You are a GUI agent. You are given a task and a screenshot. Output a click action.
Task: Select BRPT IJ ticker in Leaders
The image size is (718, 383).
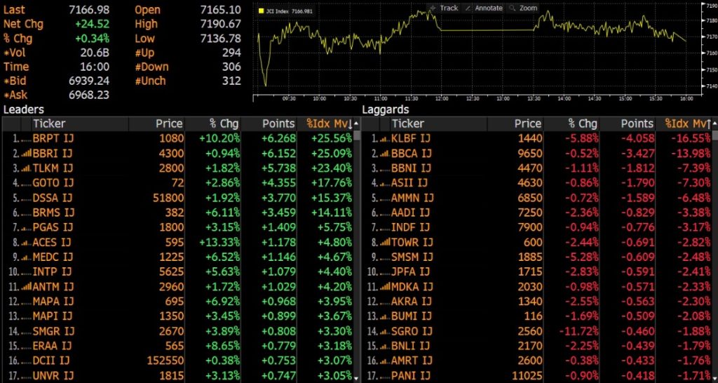[52, 138]
